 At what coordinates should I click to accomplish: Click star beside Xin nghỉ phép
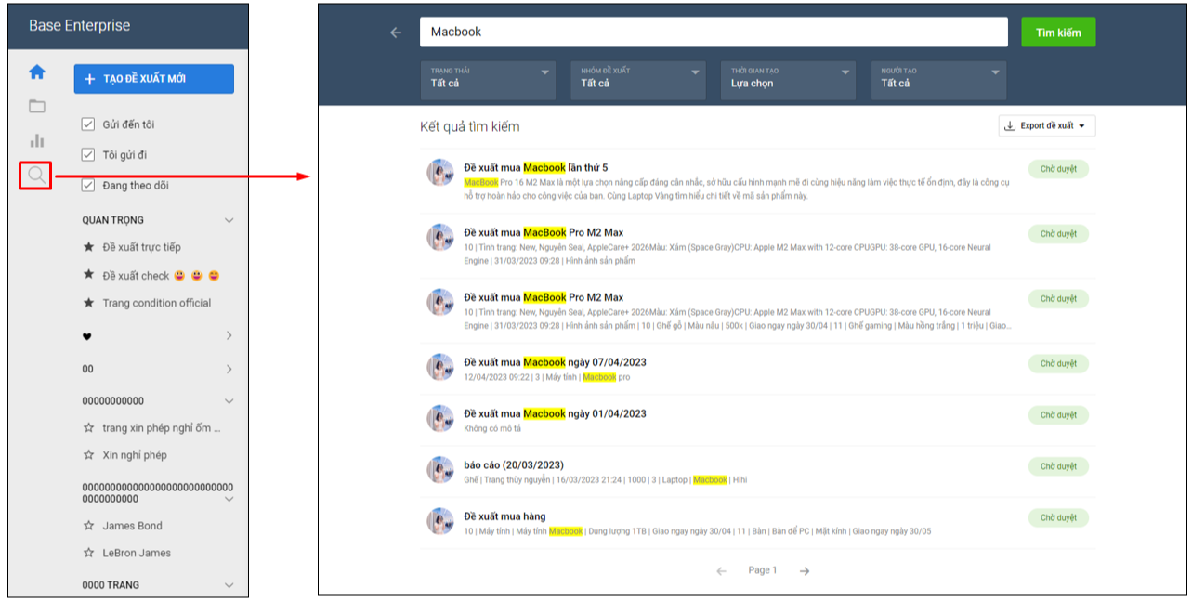89,455
